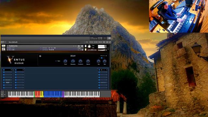This screenshot has height=117, width=208.
Task: Enable the Delay Sync checkbox
Action: [x=56, y=61]
